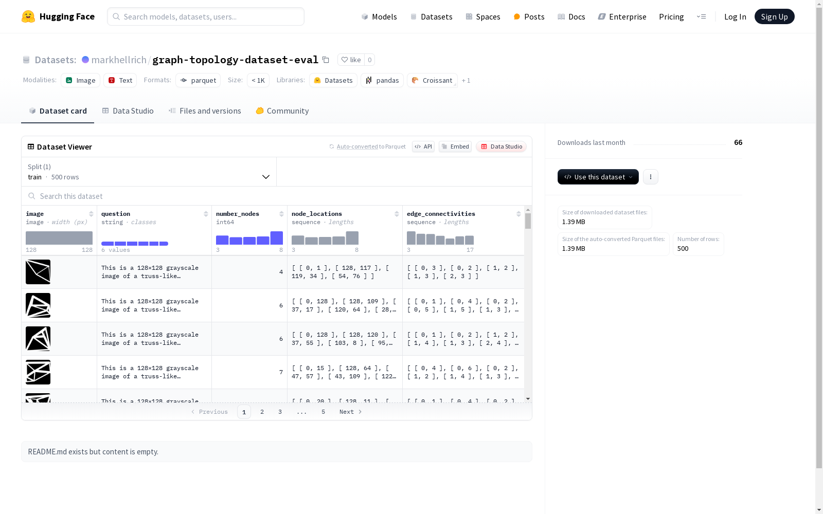Open Docs in the top navigation
The width and height of the screenshot is (823, 514).
(571, 16)
